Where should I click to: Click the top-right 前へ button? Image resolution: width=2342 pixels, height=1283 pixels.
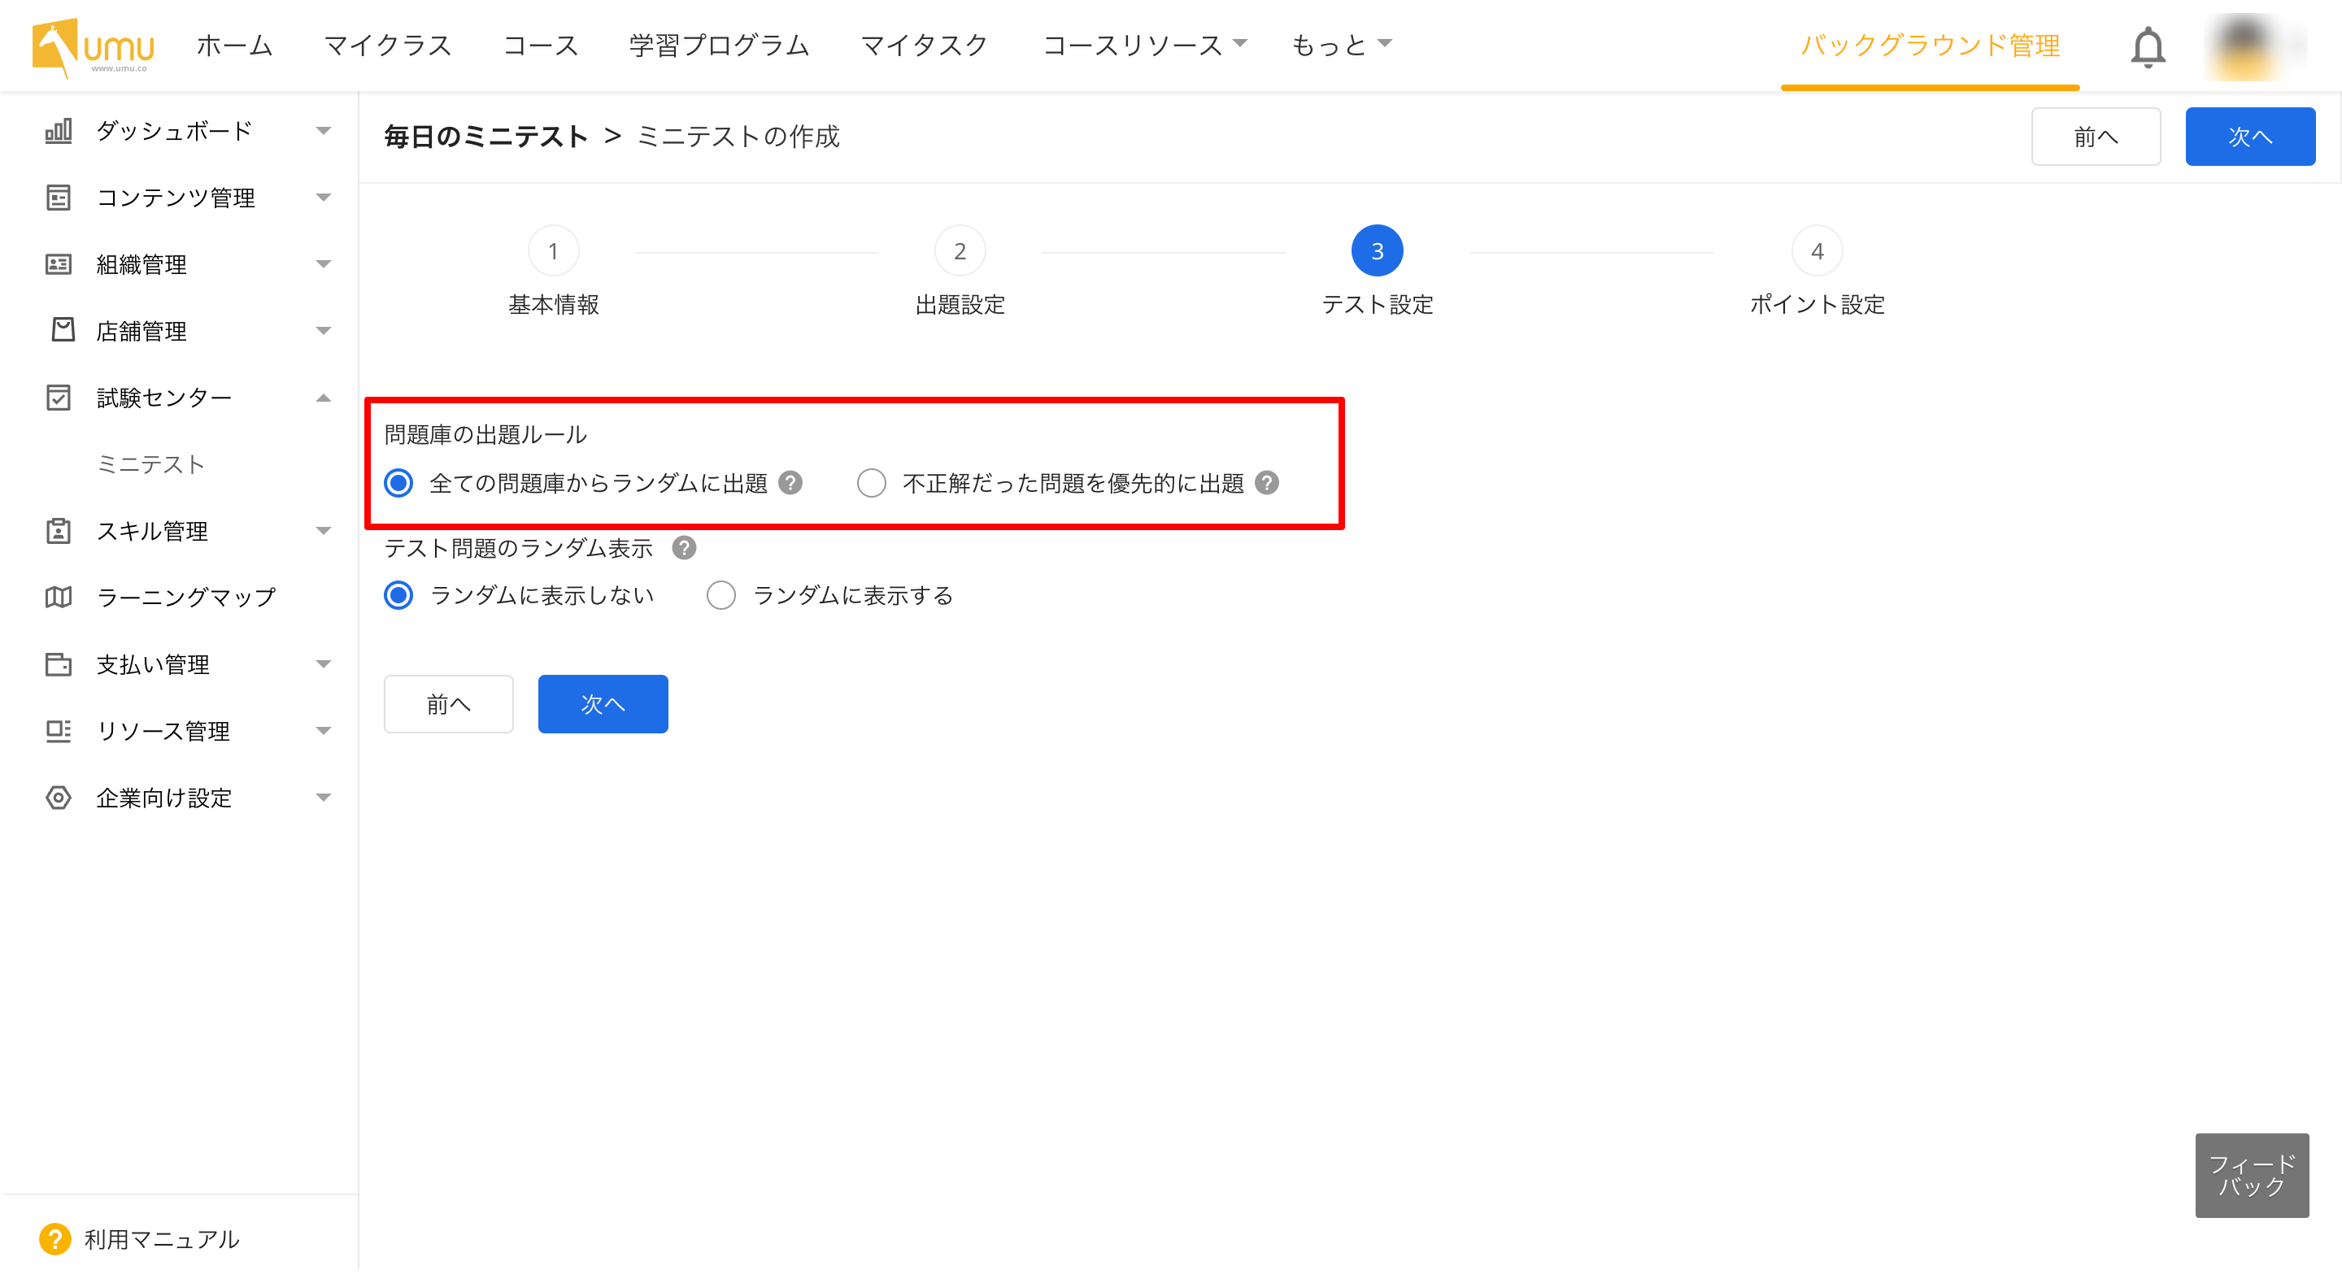pos(2096,137)
